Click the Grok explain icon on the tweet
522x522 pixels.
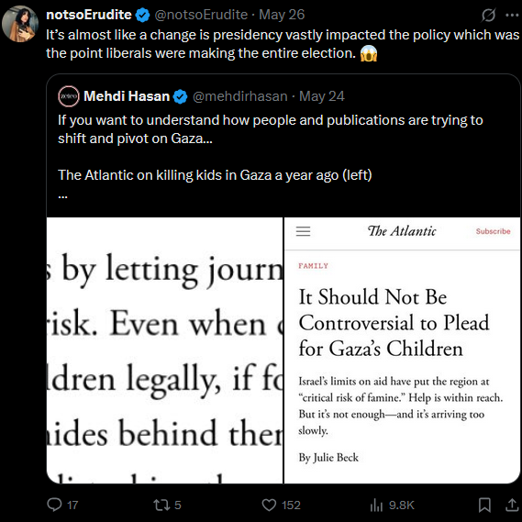coord(488,15)
